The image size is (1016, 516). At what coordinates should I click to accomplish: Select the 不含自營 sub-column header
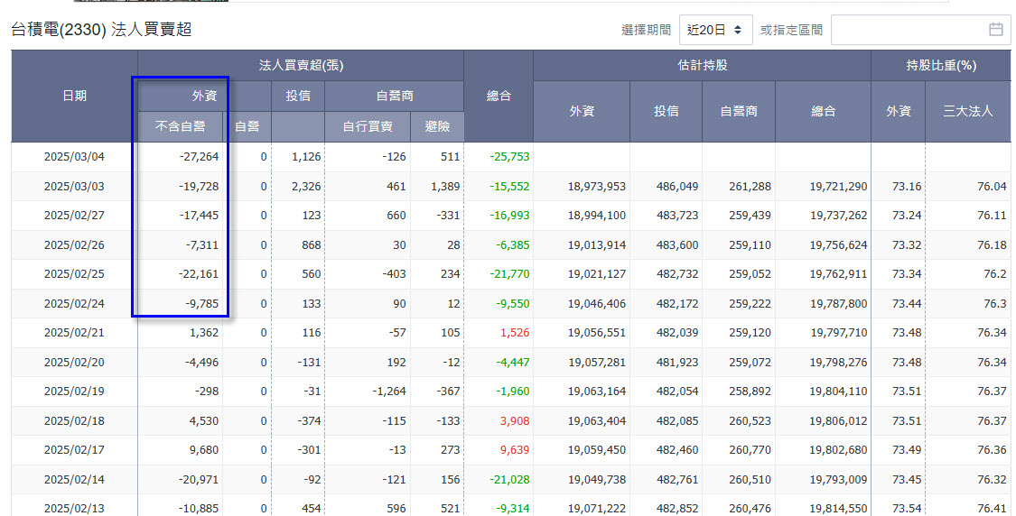tap(180, 126)
